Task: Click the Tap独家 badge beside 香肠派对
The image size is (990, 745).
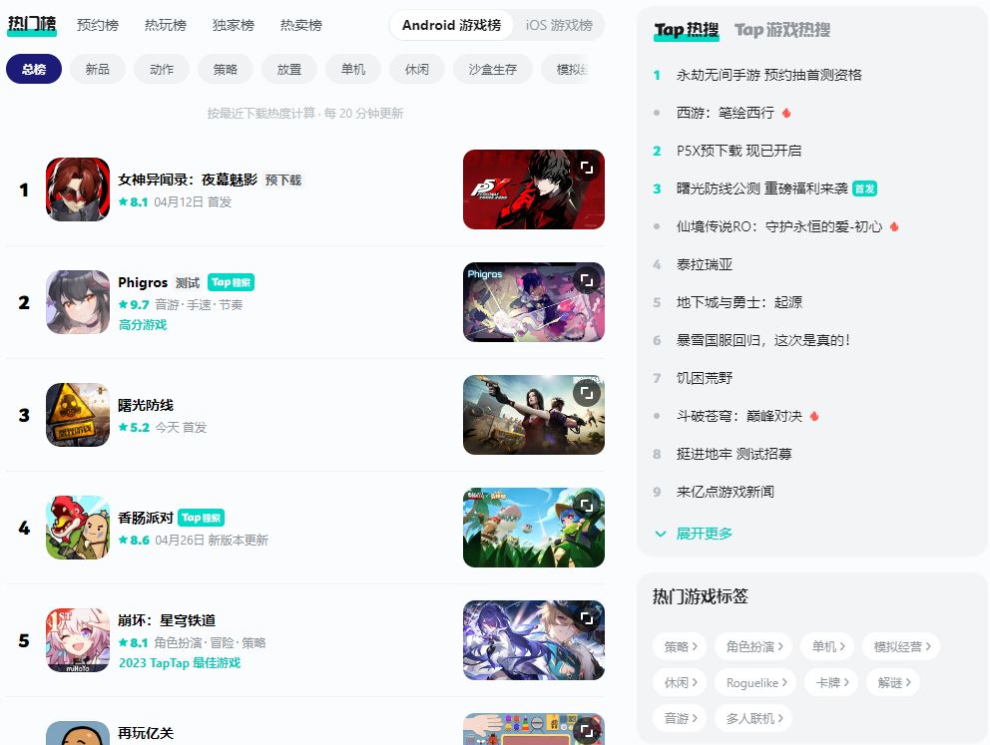Action: pos(202,518)
